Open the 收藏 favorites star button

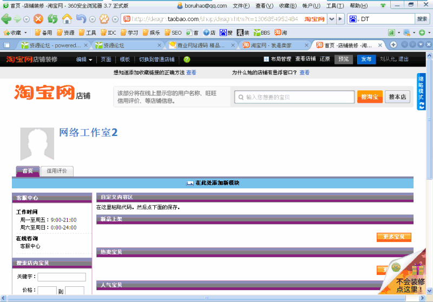tap(12, 32)
